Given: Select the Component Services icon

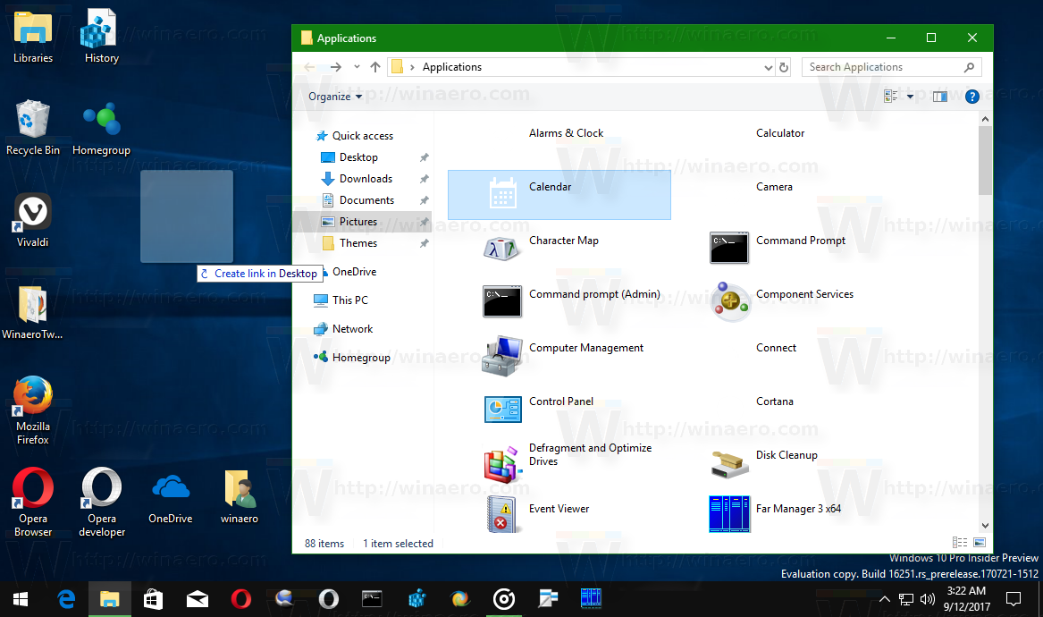Looking at the screenshot, I should [728, 301].
